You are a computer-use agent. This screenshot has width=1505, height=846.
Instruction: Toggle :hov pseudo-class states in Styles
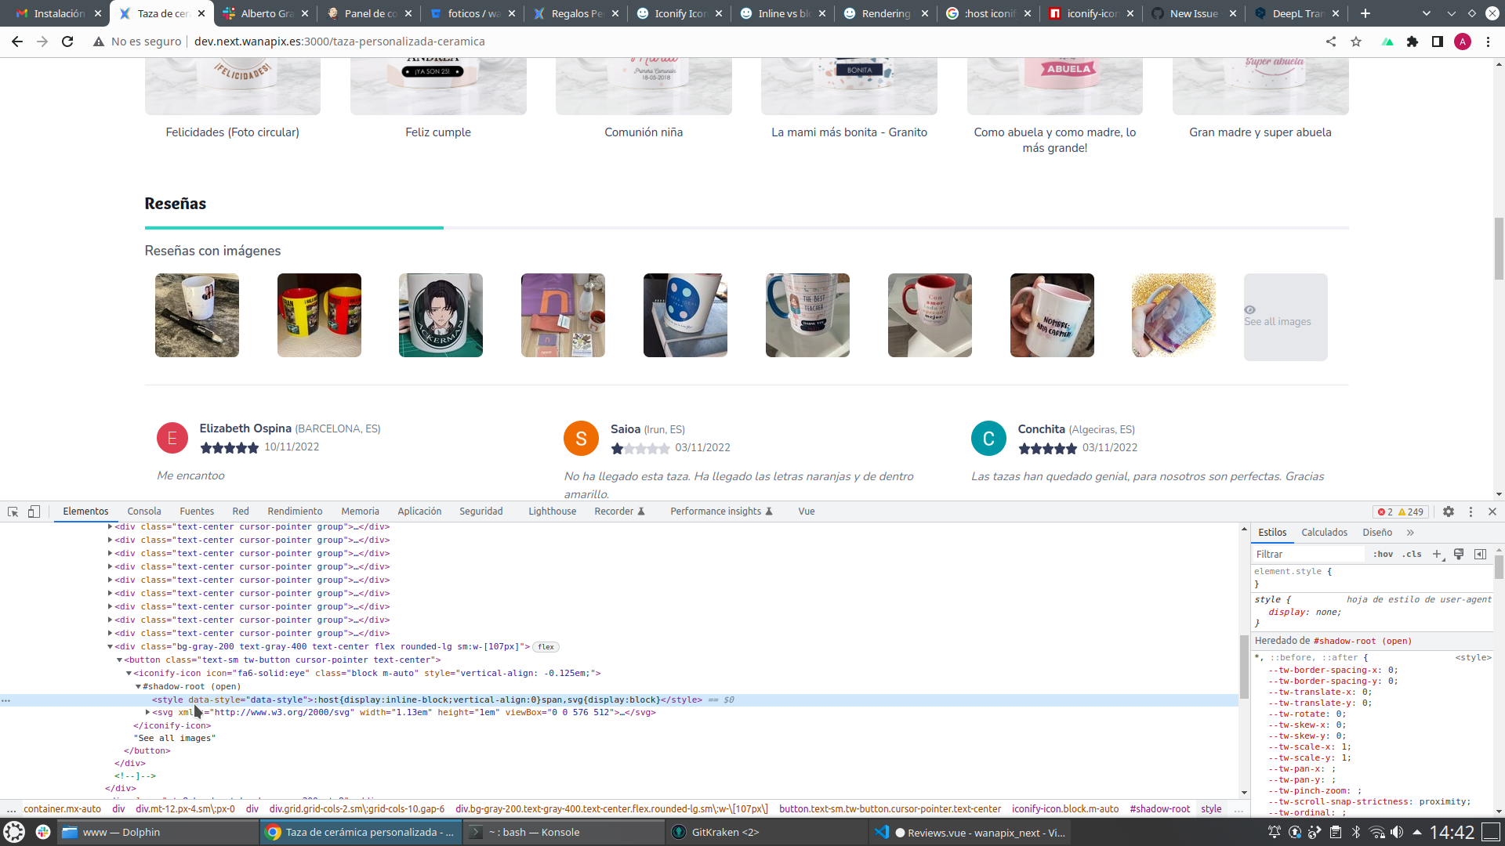[1384, 554]
